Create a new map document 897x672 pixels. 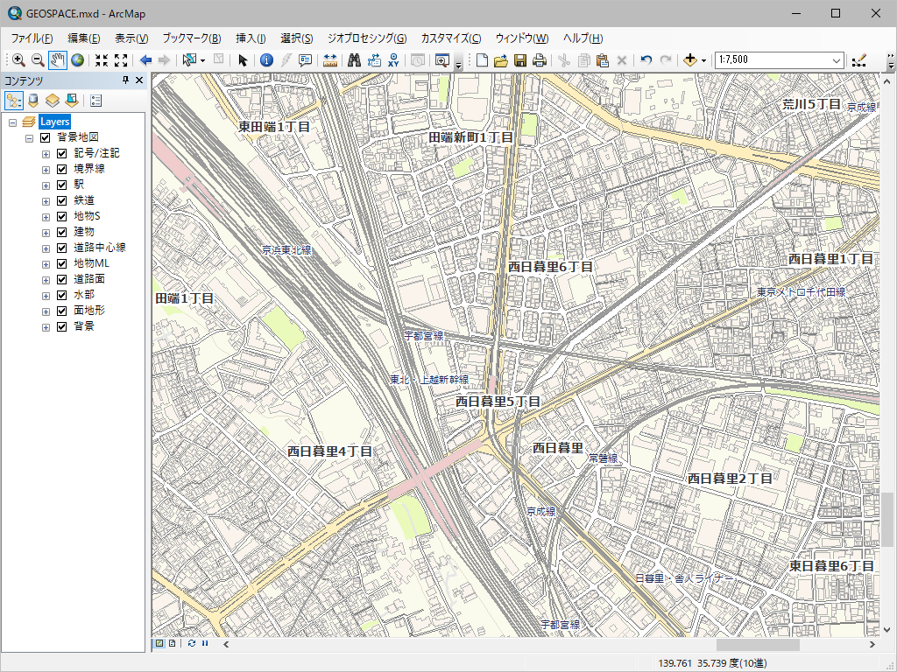tap(483, 60)
